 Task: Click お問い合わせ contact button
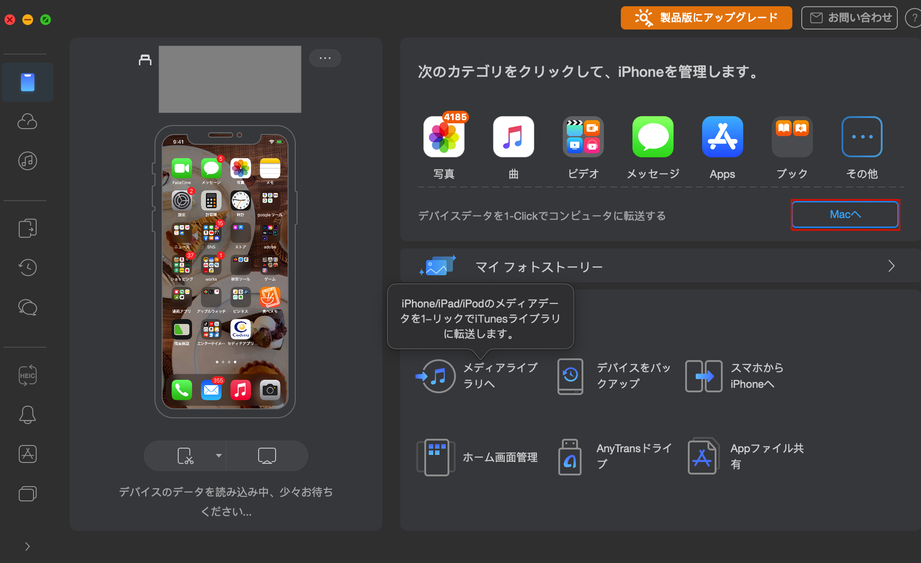point(850,18)
